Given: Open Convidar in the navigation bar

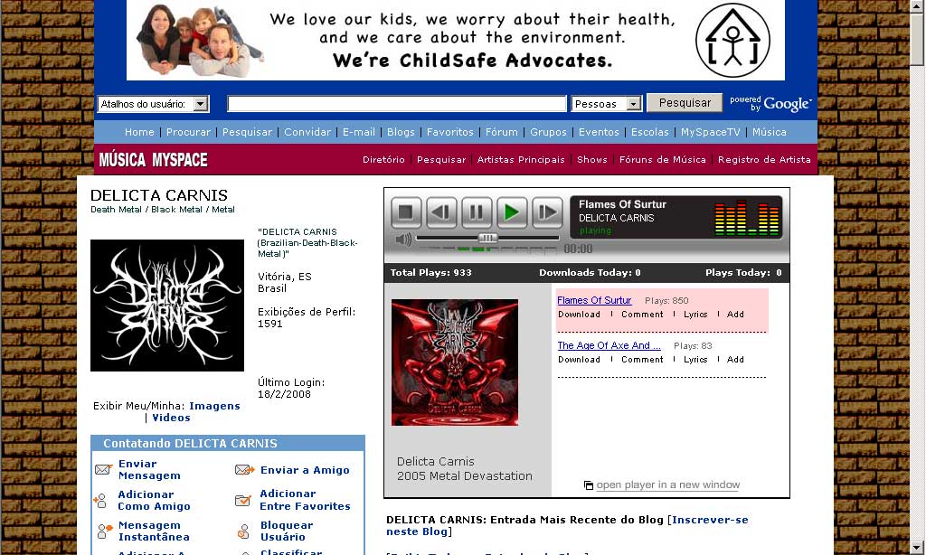Looking at the screenshot, I should coord(307,132).
